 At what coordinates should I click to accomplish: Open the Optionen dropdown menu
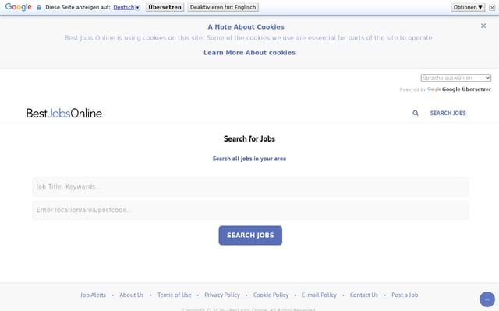coord(468,7)
